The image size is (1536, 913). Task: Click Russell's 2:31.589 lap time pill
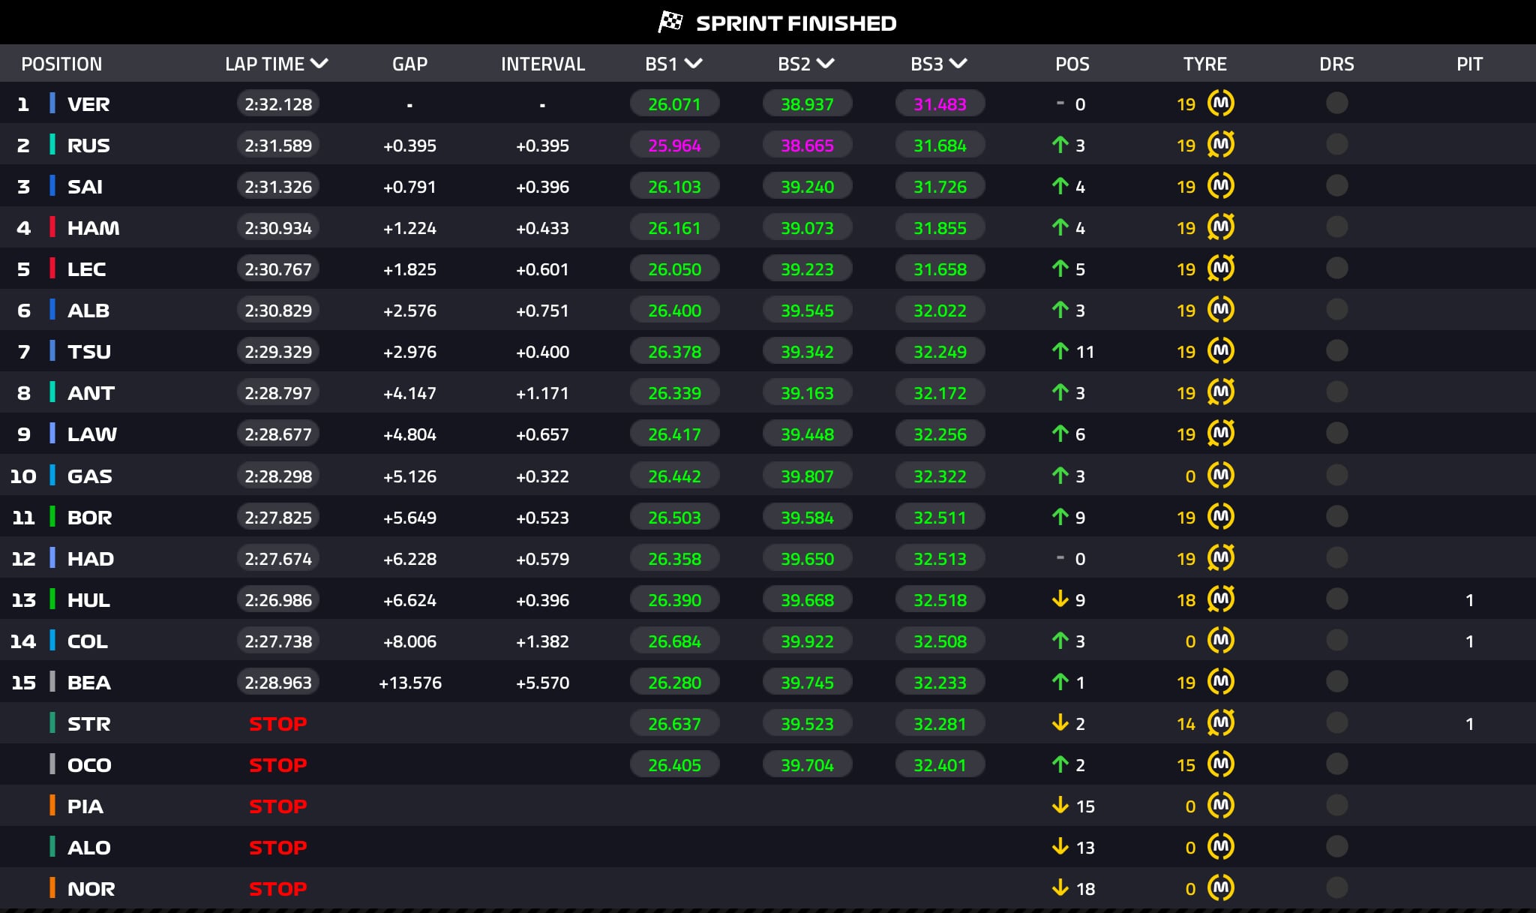[277, 145]
